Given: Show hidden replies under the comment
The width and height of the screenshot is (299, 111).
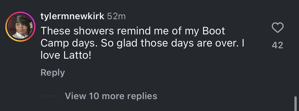Looking at the screenshot, I should (x=111, y=96).
